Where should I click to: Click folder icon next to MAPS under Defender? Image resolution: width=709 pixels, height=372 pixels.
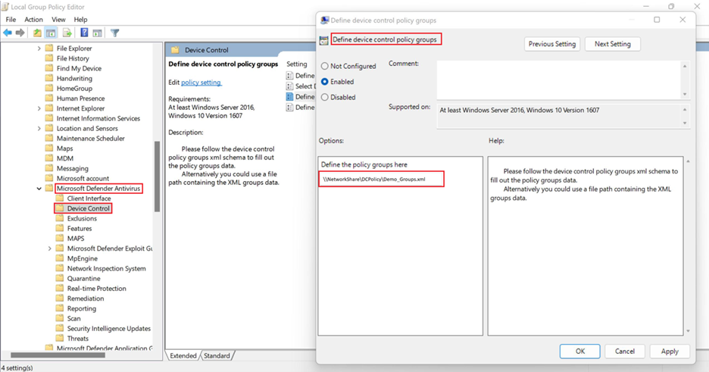coord(60,238)
